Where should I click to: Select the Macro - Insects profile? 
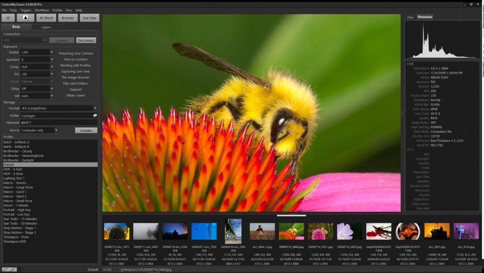point(15,183)
